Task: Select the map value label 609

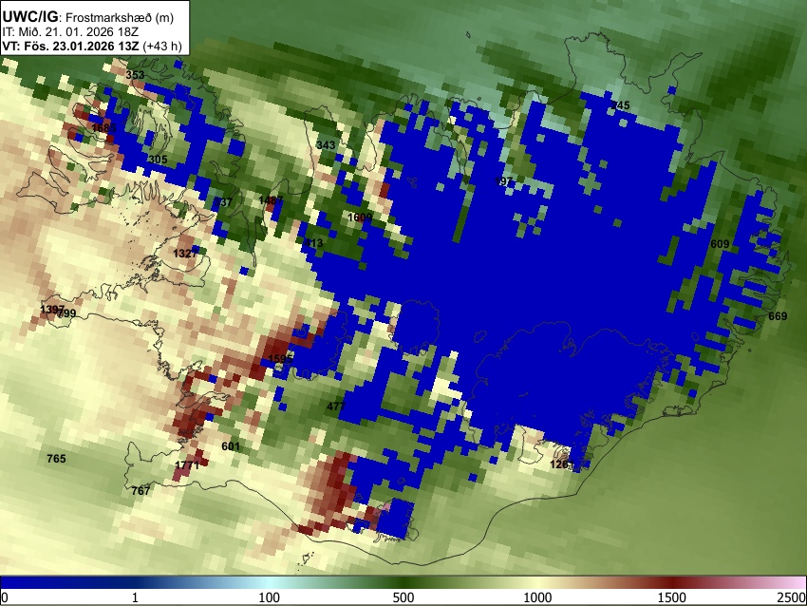Action: (720, 244)
